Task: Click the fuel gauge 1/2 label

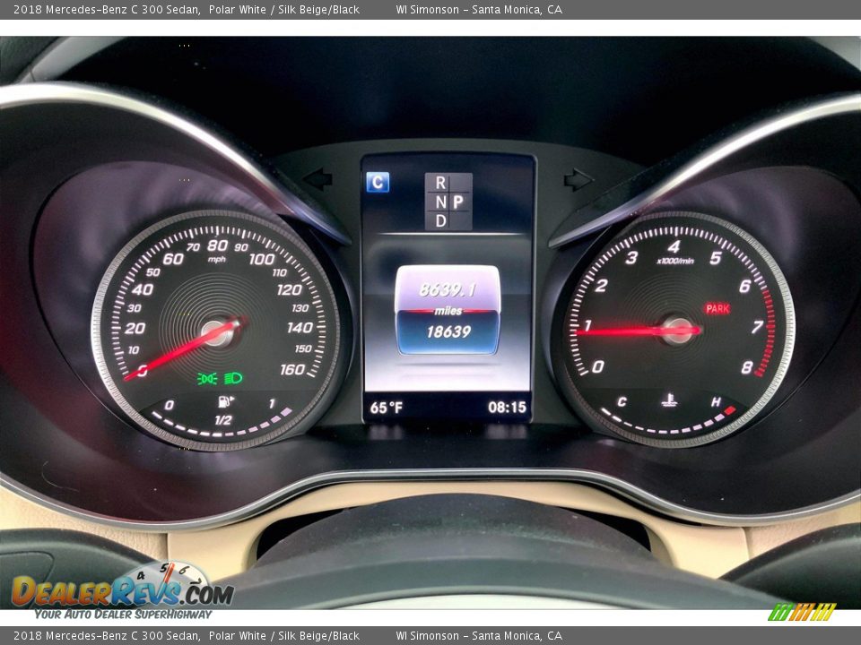Action: [x=223, y=420]
